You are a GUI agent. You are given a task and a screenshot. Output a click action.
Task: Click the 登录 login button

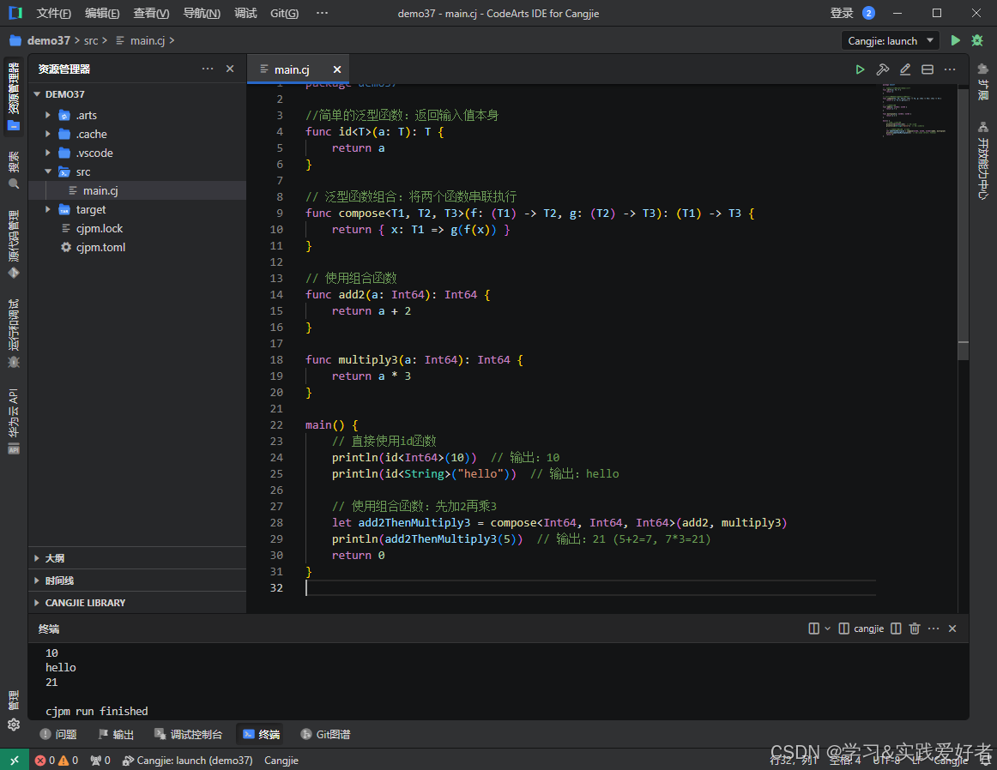(x=841, y=14)
